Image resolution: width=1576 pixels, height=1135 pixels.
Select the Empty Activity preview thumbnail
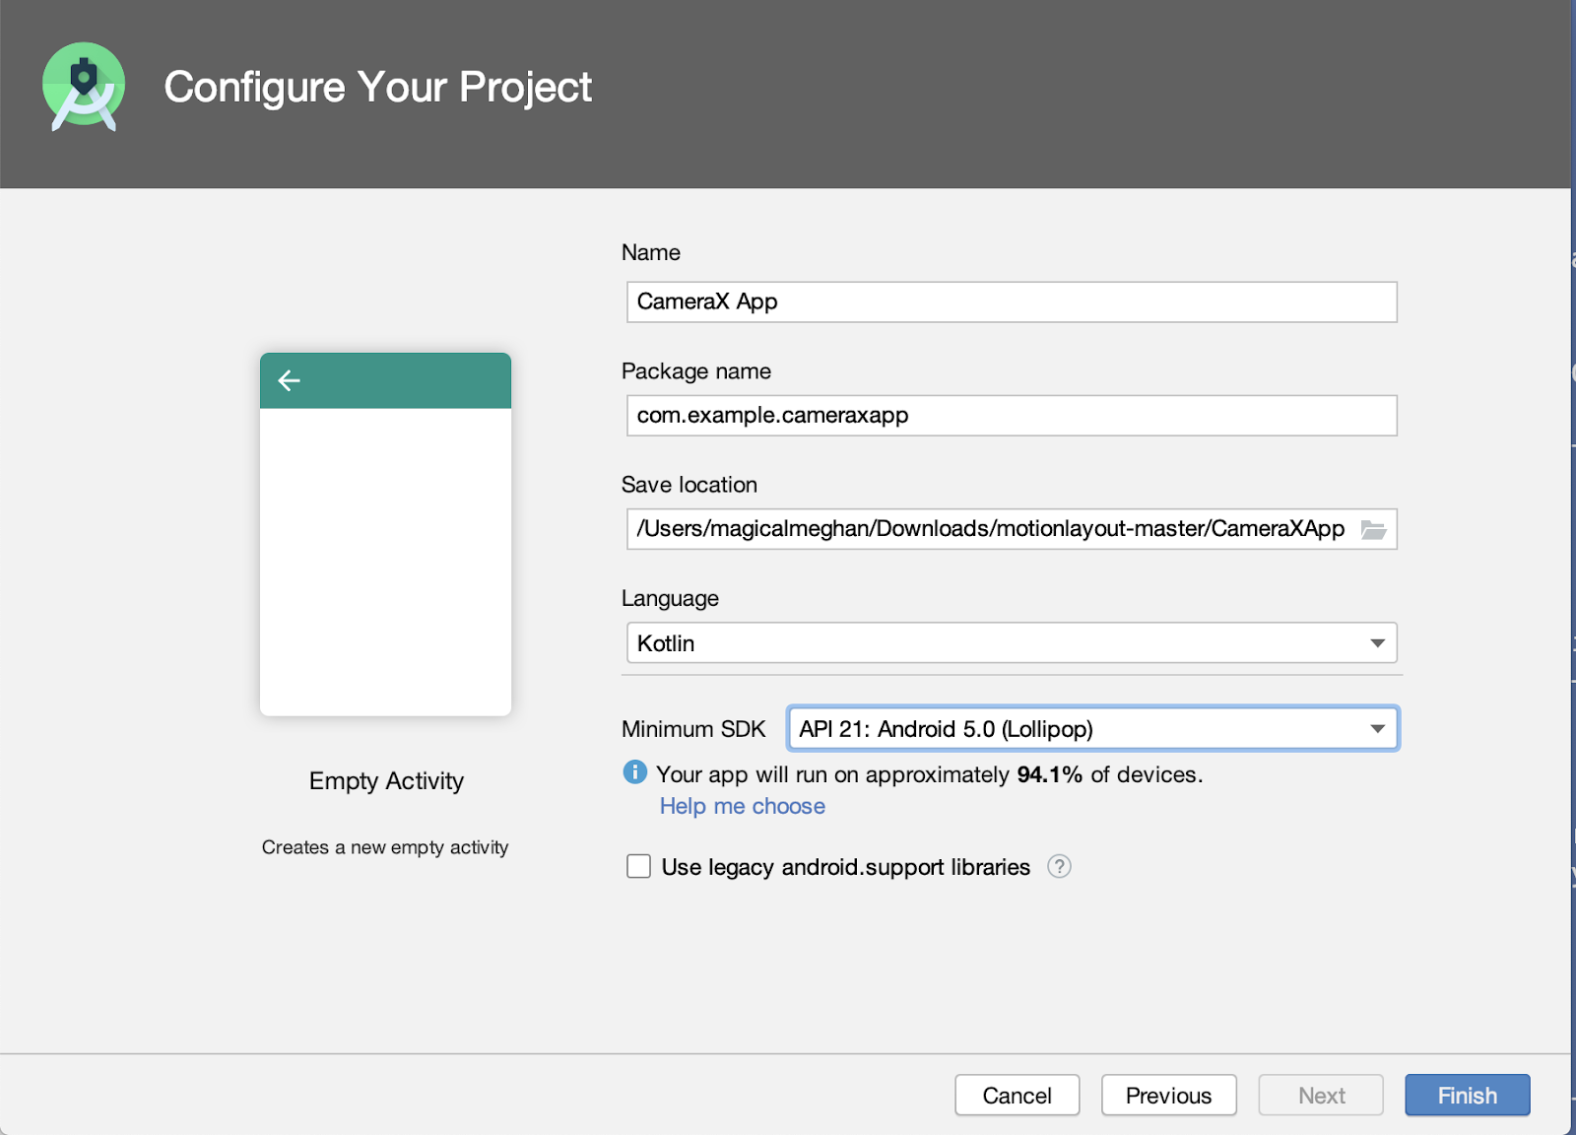tap(385, 535)
